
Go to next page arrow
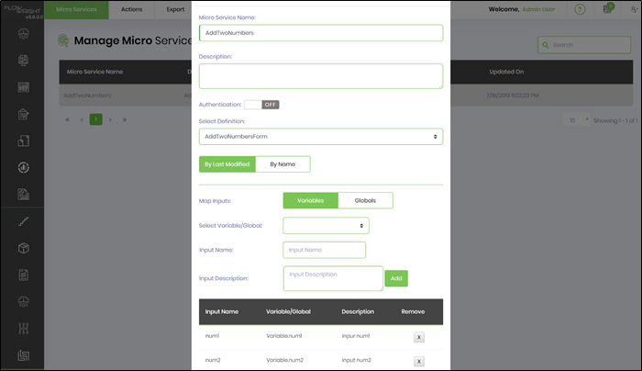click(x=110, y=119)
